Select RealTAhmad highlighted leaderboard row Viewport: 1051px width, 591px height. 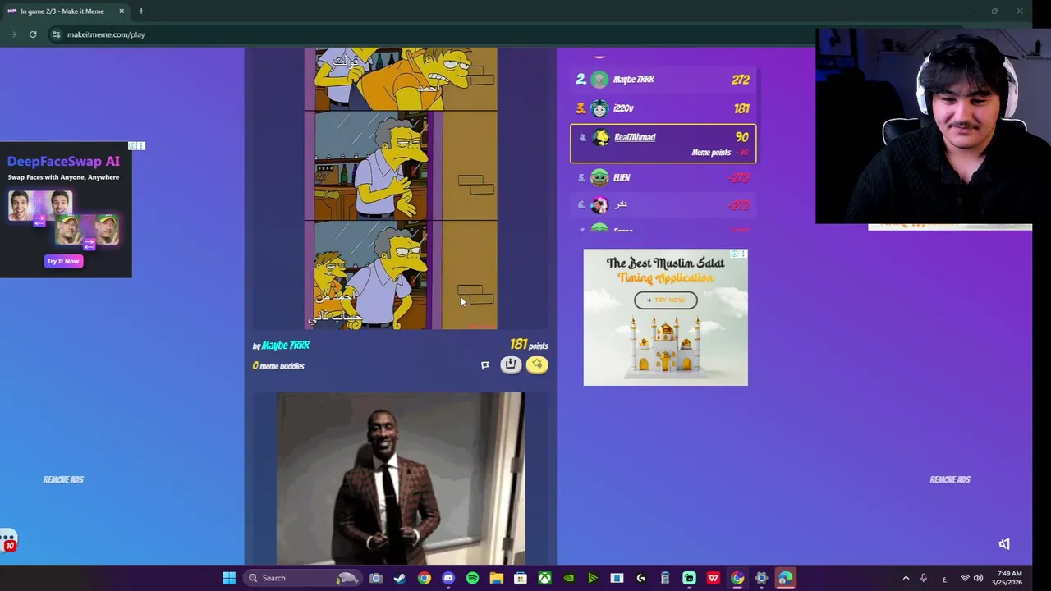coord(663,144)
